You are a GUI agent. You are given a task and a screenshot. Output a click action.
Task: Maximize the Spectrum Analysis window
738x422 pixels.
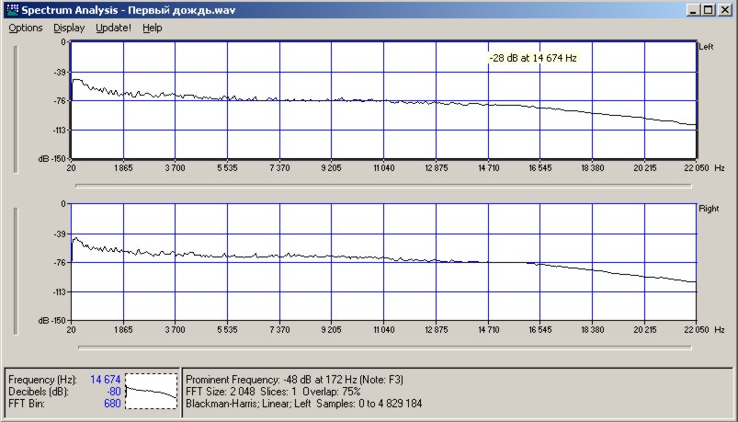tap(709, 9)
